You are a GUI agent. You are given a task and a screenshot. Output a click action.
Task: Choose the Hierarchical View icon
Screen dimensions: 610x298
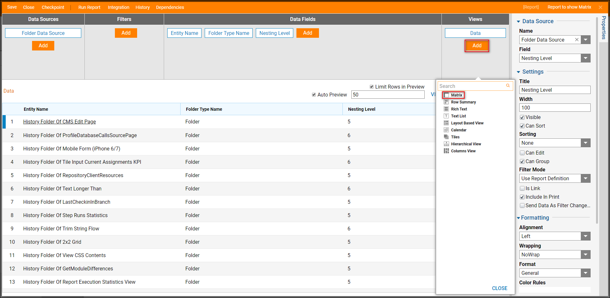pyautogui.click(x=447, y=144)
